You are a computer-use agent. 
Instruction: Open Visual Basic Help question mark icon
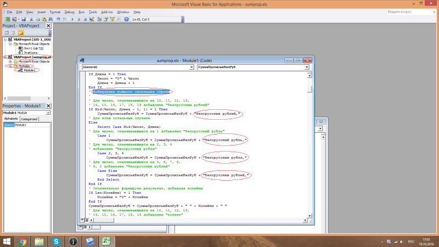tap(127, 19)
